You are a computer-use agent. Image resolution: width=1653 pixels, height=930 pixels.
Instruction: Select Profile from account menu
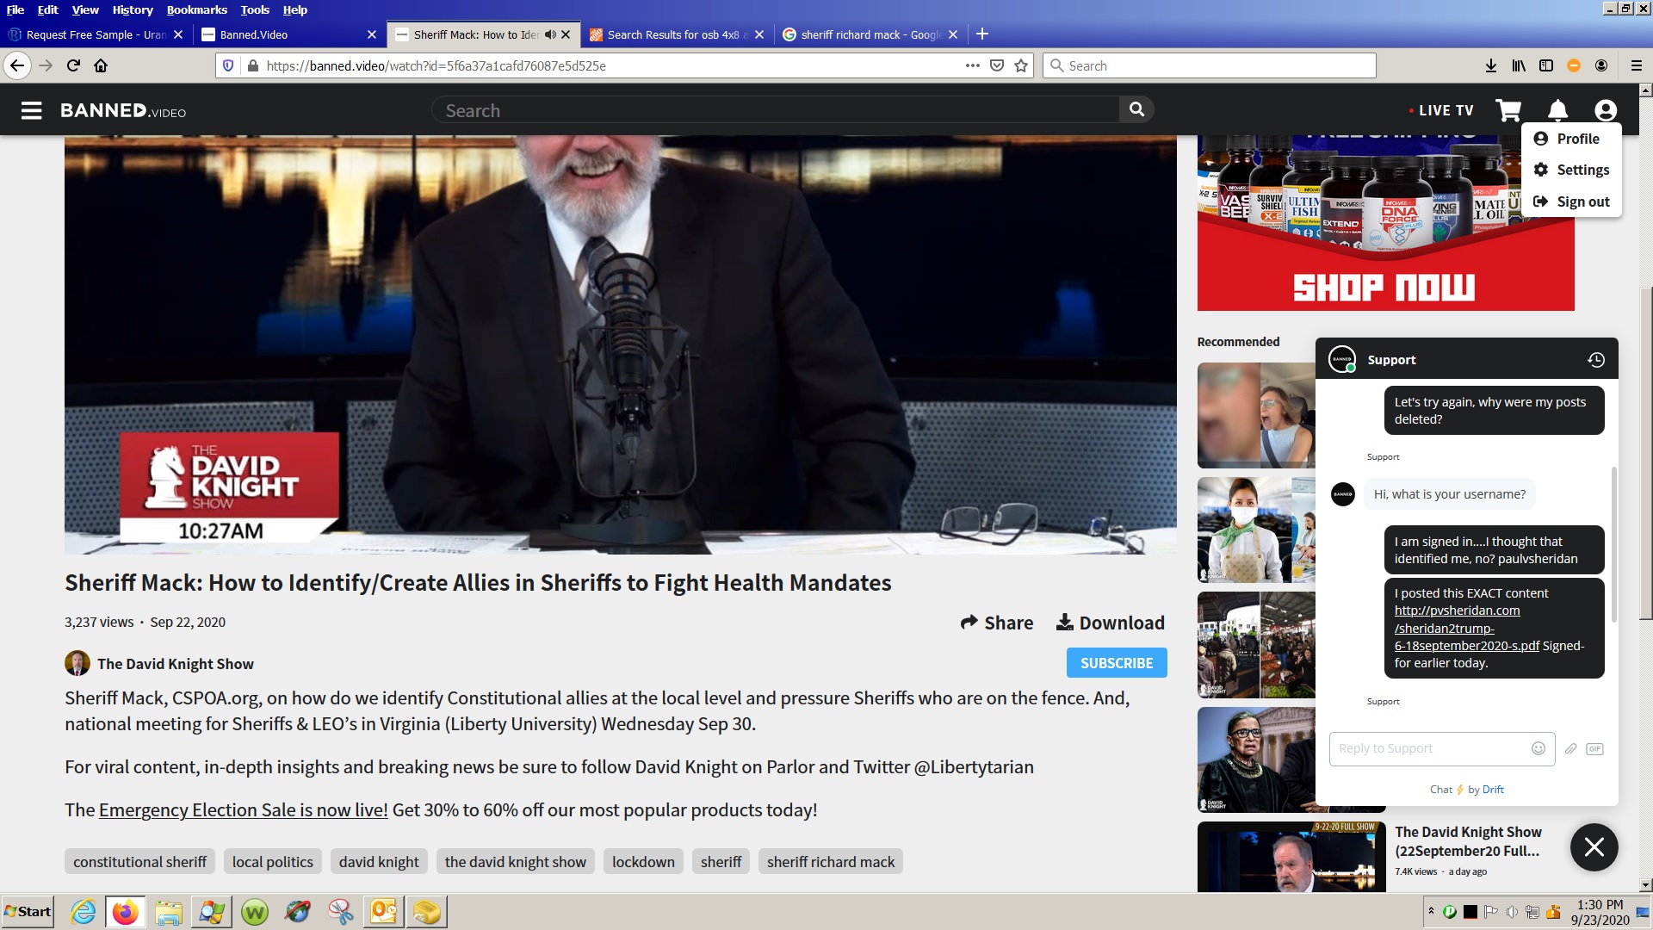1567,139
